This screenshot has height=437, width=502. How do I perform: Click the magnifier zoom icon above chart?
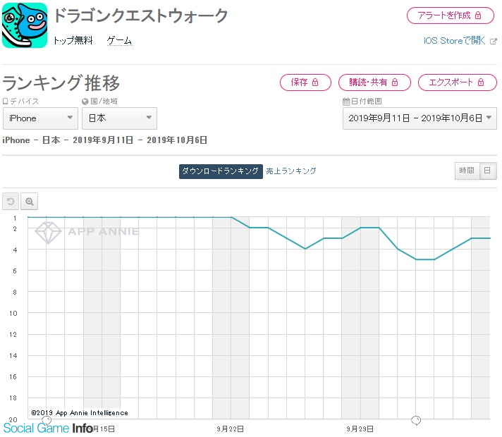point(30,202)
